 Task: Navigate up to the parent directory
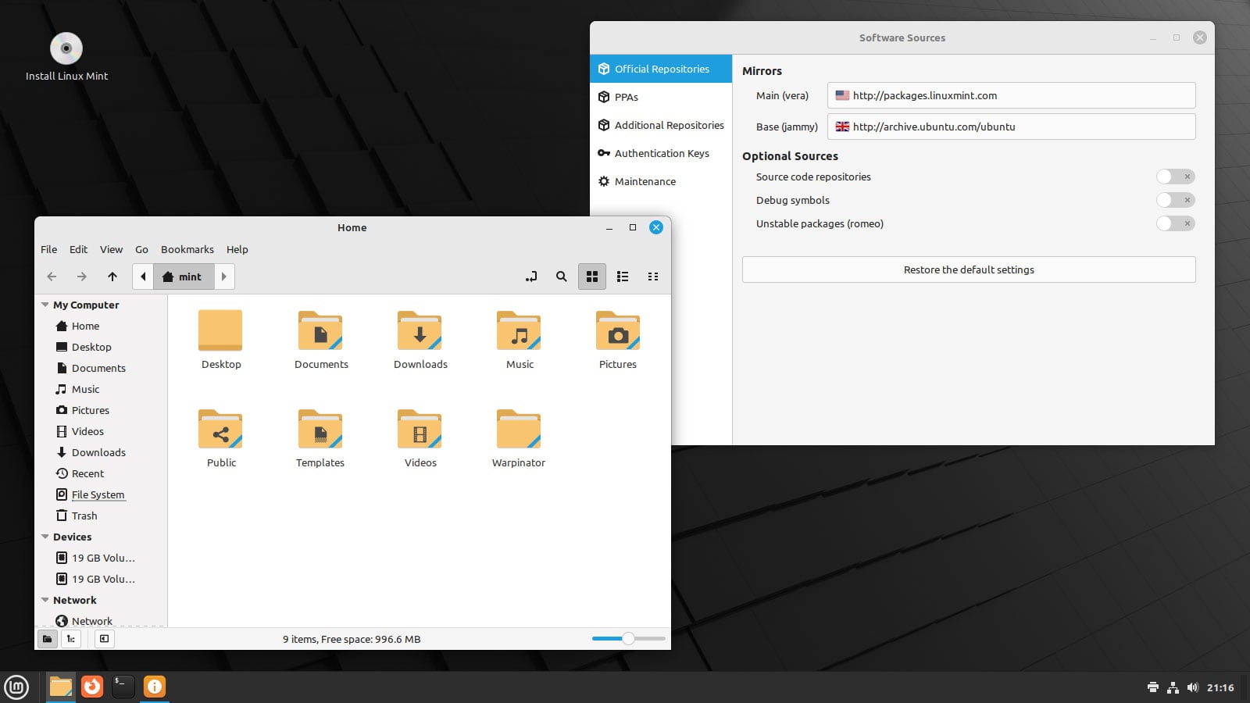(112, 277)
